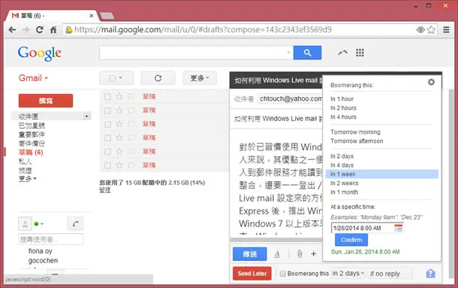Choose 'In 1 month' option

tap(345, 193)
